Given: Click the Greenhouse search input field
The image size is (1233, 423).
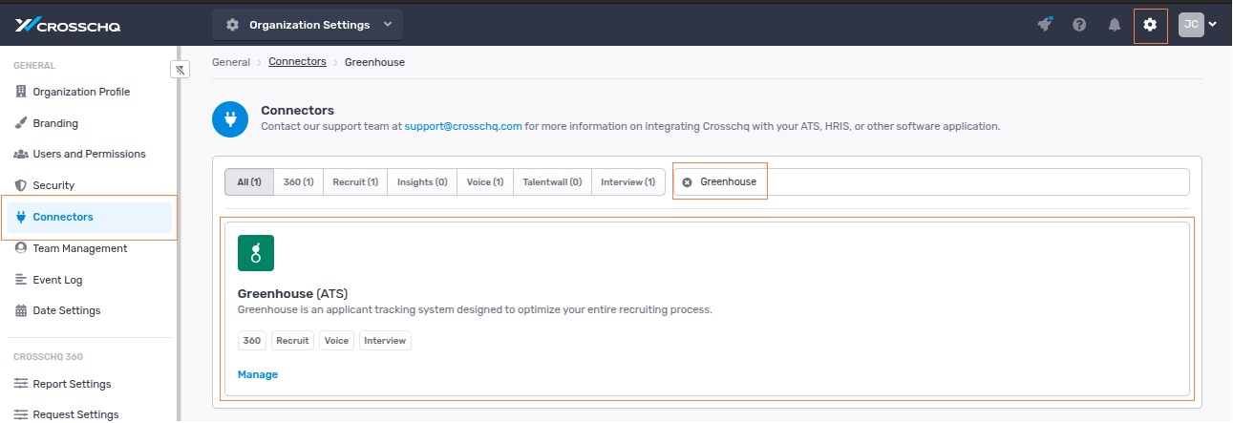Looking at the screenshot, I should 931,181.
